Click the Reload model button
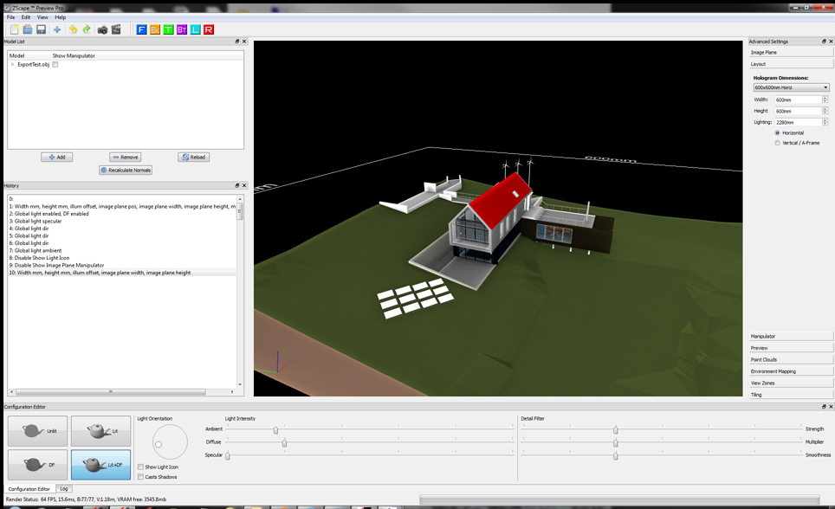This screenshot has height=509, width=835. [194, 158]
